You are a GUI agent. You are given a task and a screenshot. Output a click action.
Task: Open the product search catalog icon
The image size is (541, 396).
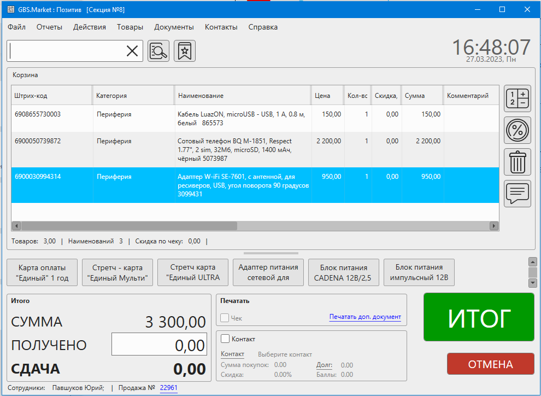click(x=158, y=51)
